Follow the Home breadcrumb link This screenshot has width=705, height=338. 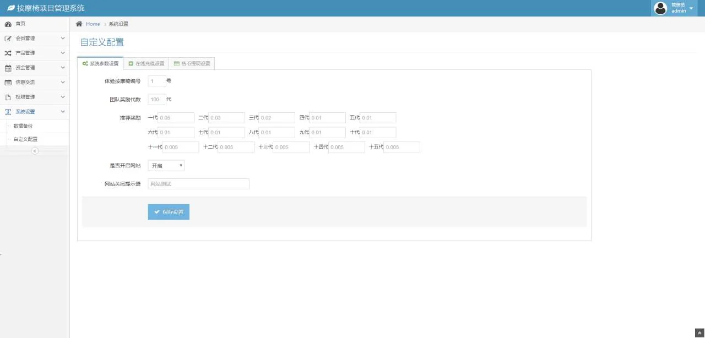tap(93, 24)
